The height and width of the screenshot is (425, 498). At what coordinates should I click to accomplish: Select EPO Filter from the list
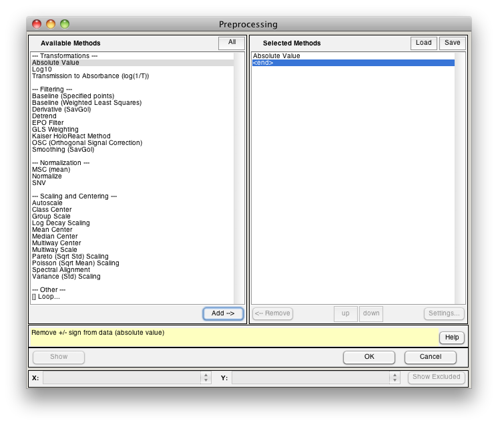tap(48, 123)
